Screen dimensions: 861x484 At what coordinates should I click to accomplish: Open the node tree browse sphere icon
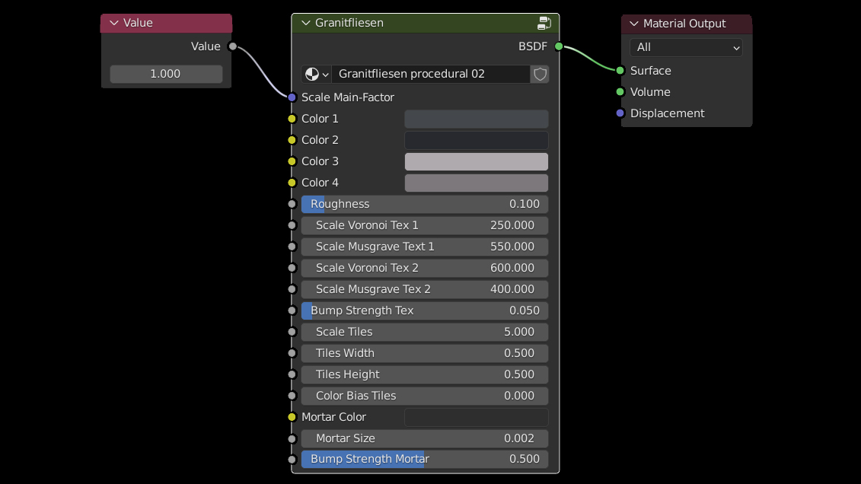[x=316, y=74]
